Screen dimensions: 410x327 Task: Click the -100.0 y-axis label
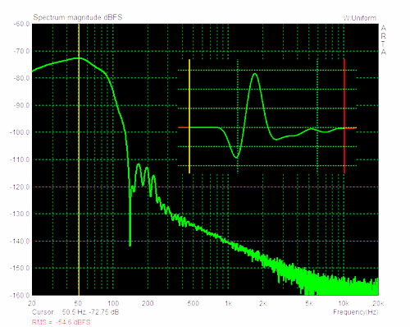tap(20, 132)
